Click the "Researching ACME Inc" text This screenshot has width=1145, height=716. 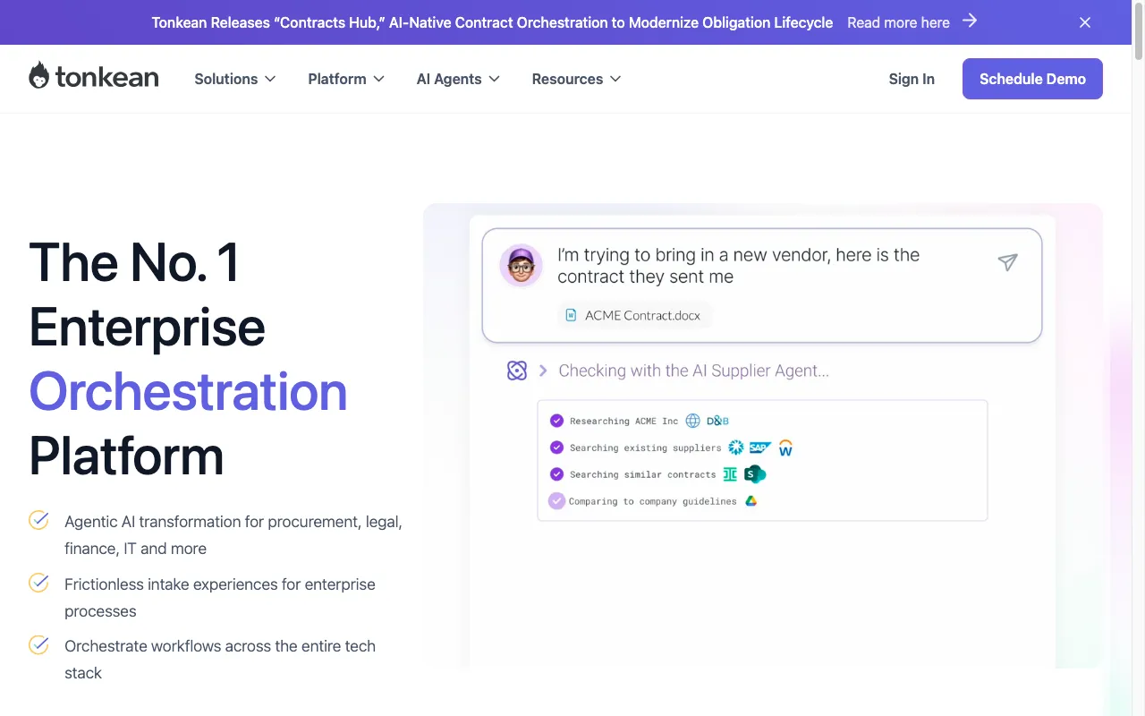[623, 421]
